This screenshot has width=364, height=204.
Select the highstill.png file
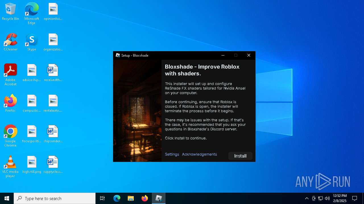point(32,165)
